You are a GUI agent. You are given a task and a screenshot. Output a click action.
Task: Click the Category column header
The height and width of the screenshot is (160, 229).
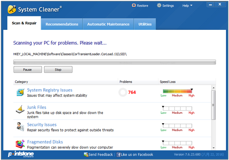click(66, 82)
